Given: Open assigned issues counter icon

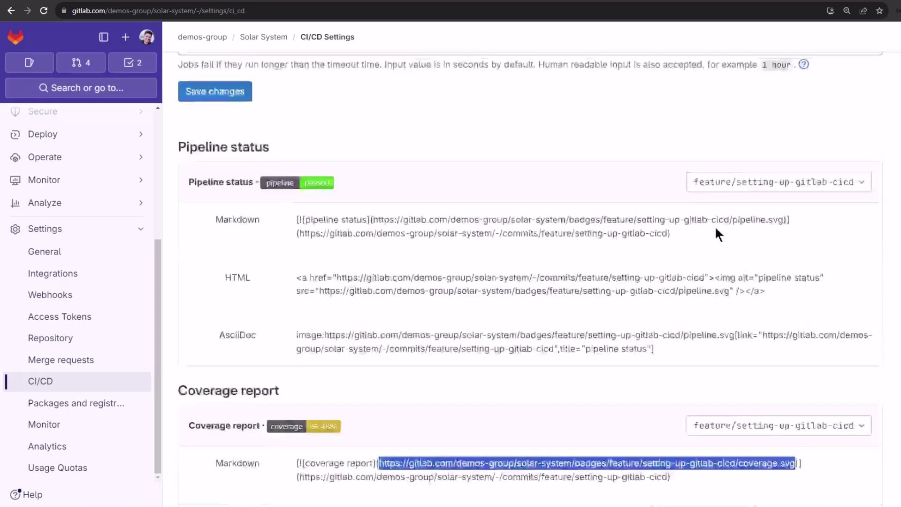Looking at the screenshot, I should click(29, 62).
